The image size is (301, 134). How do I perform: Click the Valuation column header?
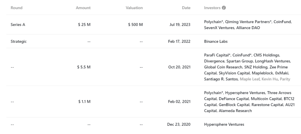[x=134, y=8]
